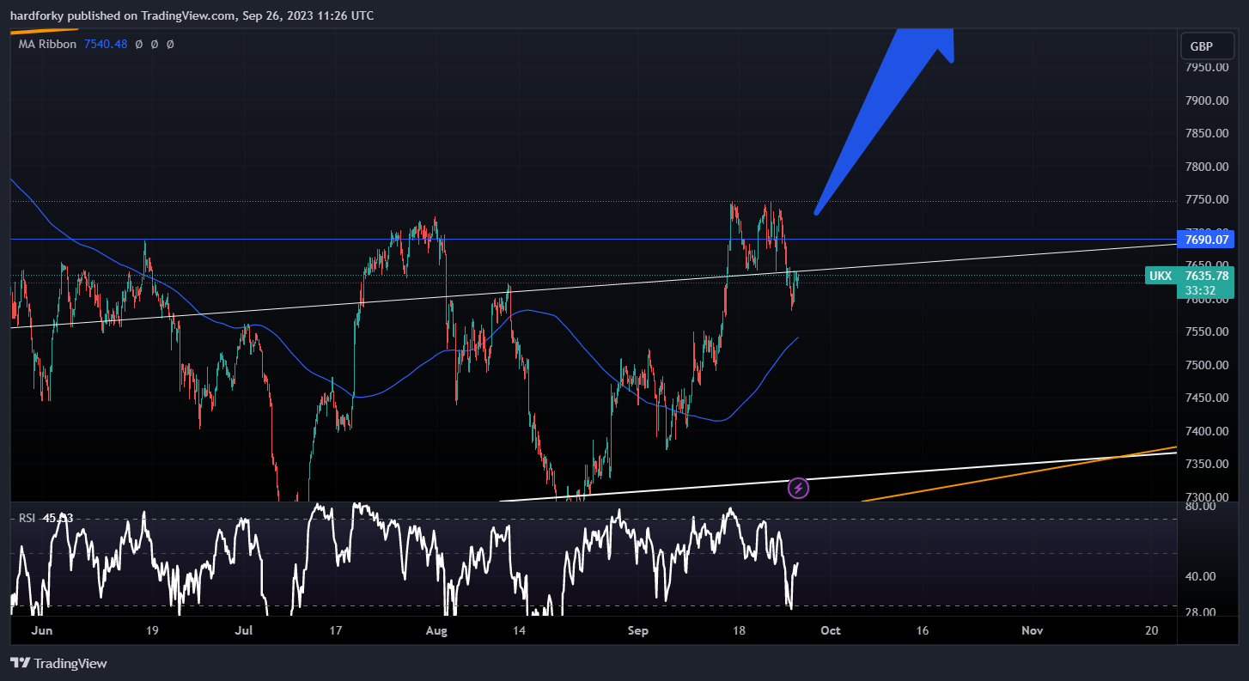Click the purple lightning event icon
Image resolution: width=1249 pixels, height=681 pixels.
pyautogui.click(x=799, y=489)
